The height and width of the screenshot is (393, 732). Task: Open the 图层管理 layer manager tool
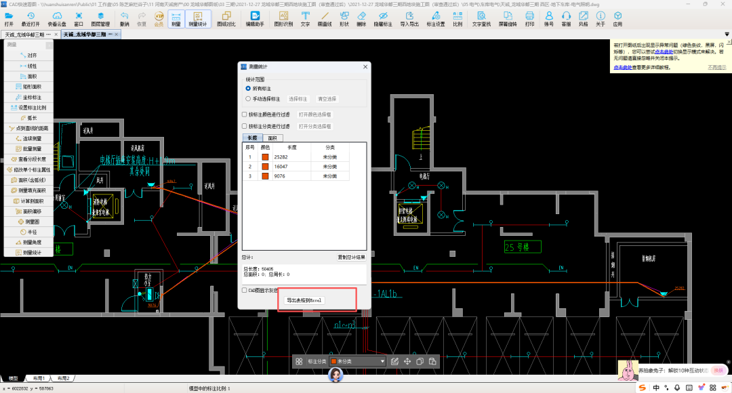coord(100,19)
